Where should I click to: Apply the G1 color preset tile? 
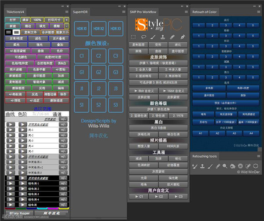[x=82, y=72]
